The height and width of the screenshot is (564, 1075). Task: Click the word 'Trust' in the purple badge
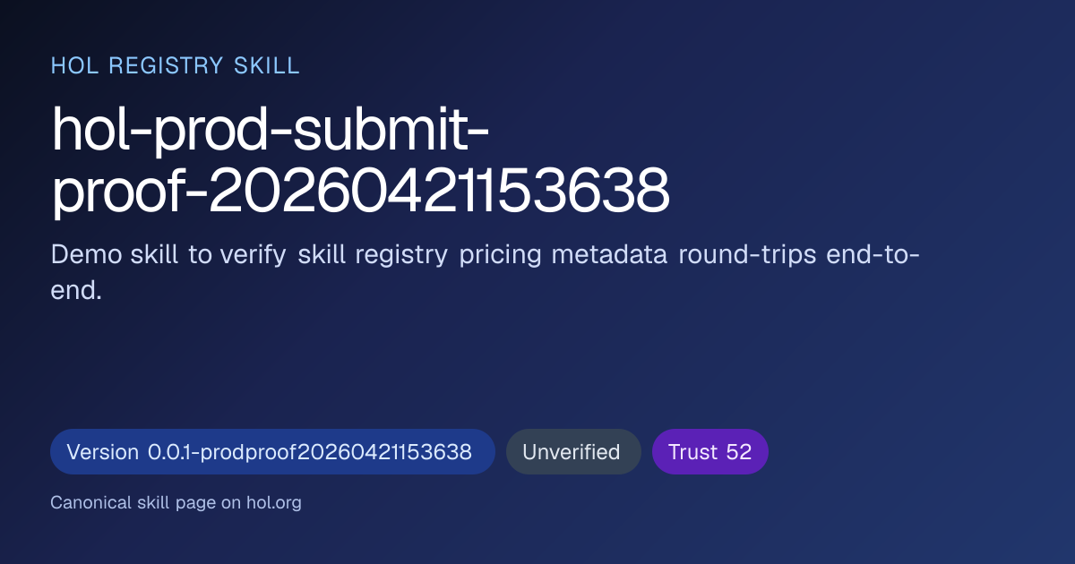click(x=692, y=452)
